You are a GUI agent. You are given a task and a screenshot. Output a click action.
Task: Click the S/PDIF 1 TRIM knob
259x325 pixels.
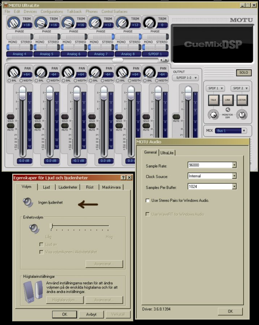click(149, 22)
